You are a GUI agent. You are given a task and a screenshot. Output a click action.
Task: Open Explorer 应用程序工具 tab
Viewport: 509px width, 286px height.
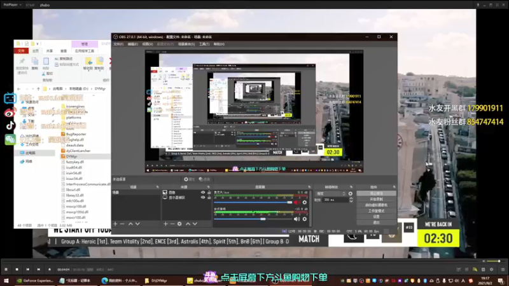pyautogui.click(x=85, y=51)
